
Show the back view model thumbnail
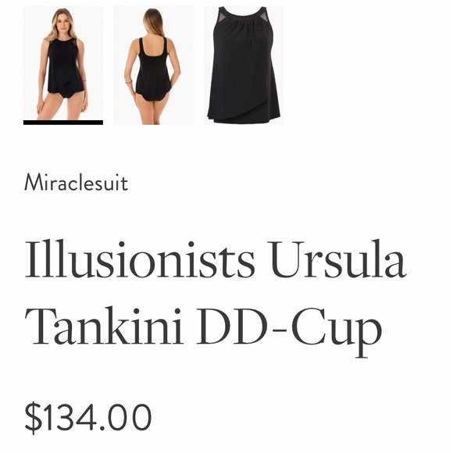pos(153,65)
